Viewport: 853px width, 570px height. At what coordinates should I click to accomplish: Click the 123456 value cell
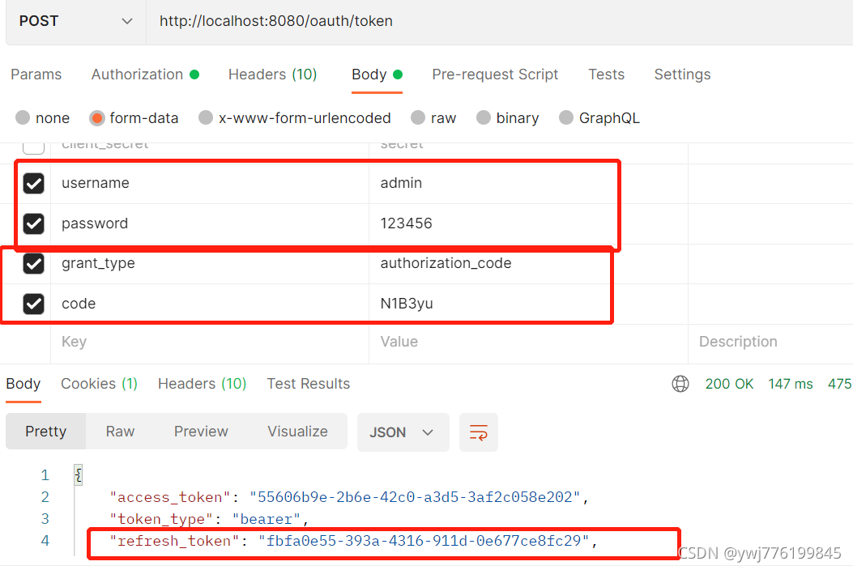click(527, 223)
